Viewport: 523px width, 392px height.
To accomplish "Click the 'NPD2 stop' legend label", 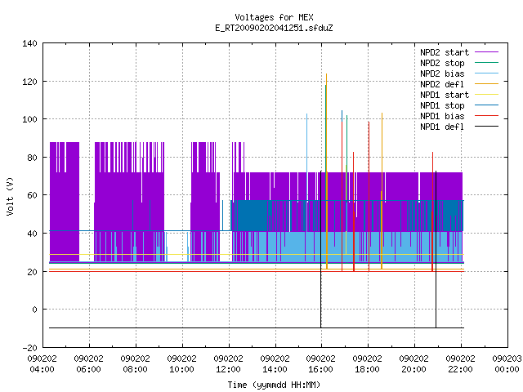I will (x=442, y=63).
